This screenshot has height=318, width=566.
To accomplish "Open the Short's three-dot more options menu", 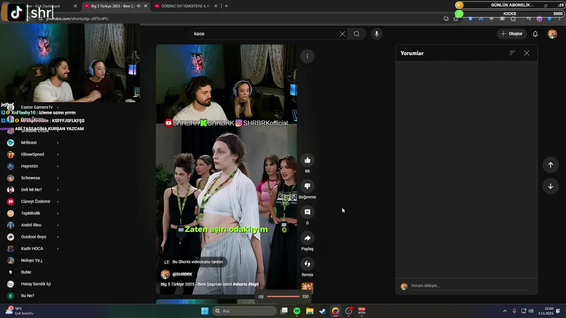I will pos(307,56).
